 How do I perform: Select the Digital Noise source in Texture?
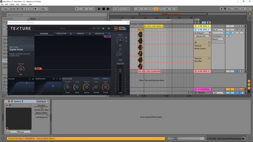[16, 50]
